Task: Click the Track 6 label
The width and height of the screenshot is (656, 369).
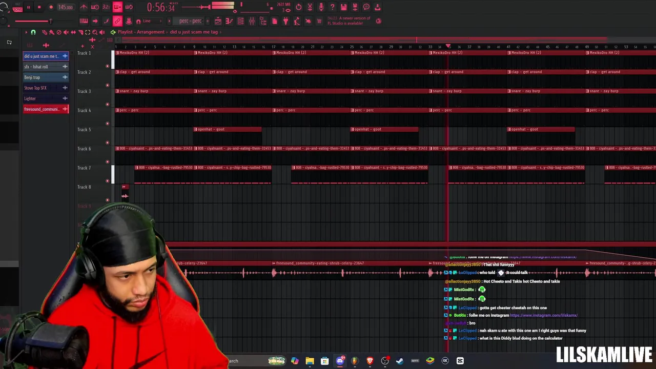Action: [84, 149]
